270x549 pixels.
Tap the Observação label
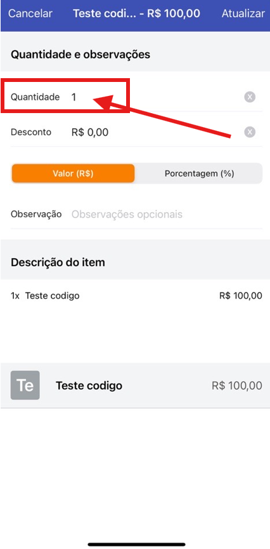pos(36,214)
